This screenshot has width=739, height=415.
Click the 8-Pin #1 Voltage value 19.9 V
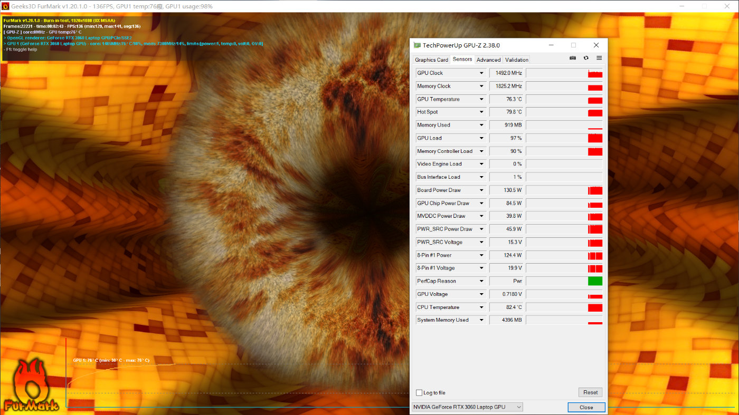[506, 268]
